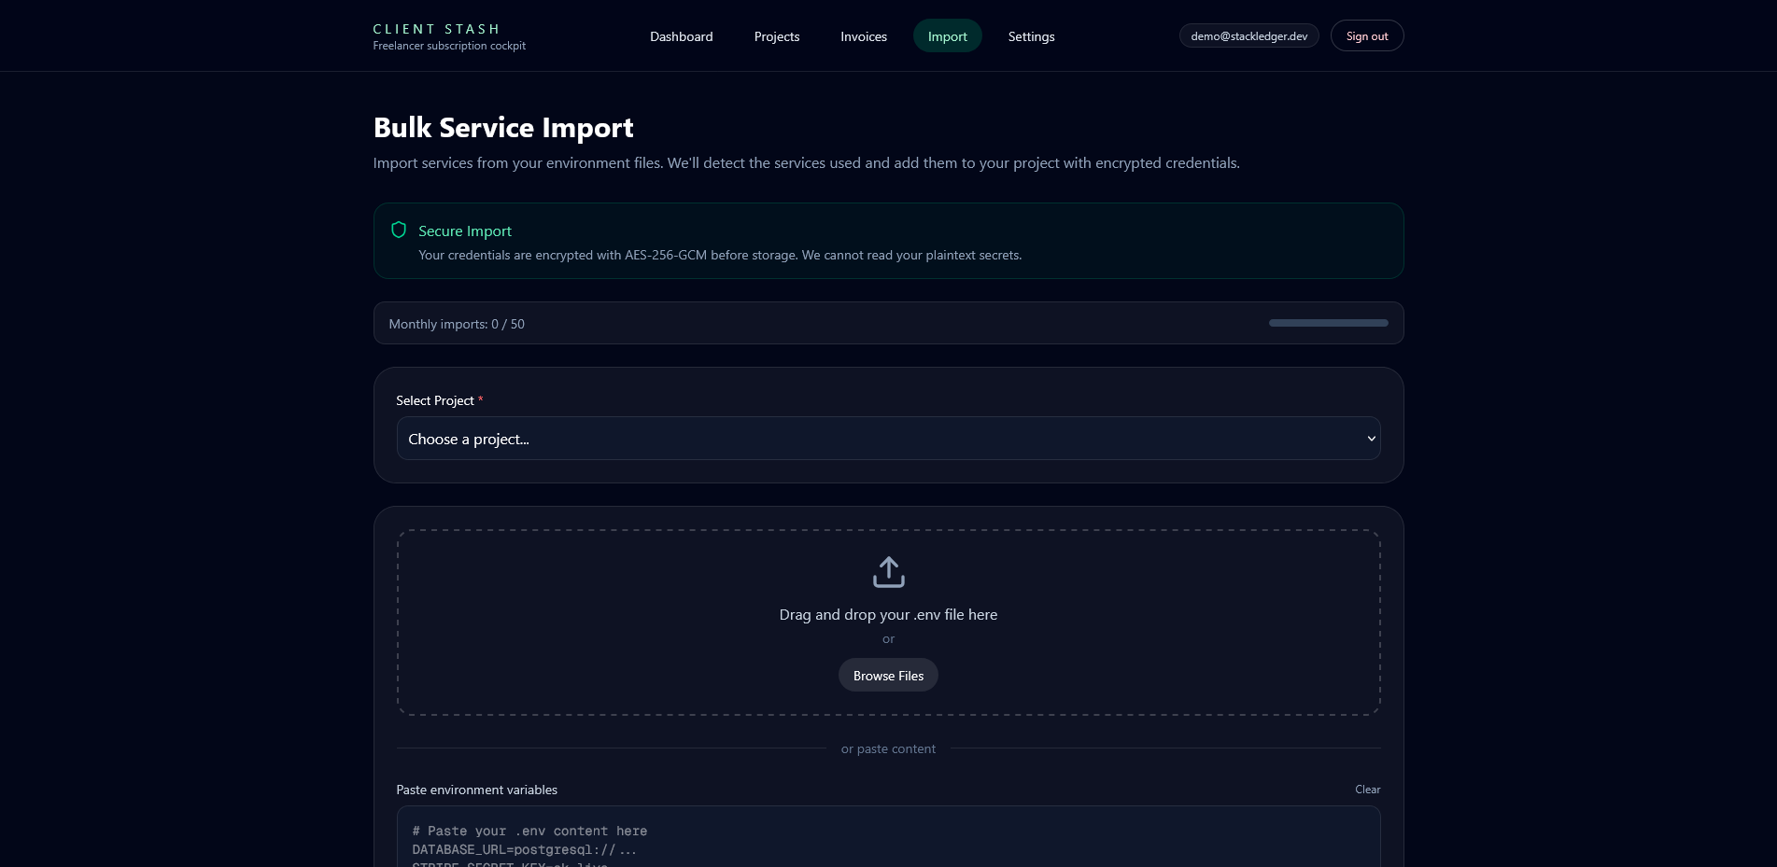Viewport: 1777px width, 867px height.
Task: Click the demo@stackledger.dev account pill
Action: pyautogui.click(x=1248, y=35)
